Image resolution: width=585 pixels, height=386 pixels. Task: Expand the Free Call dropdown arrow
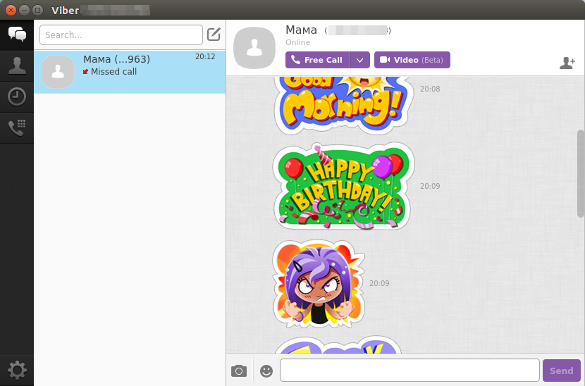click(360, 60)
